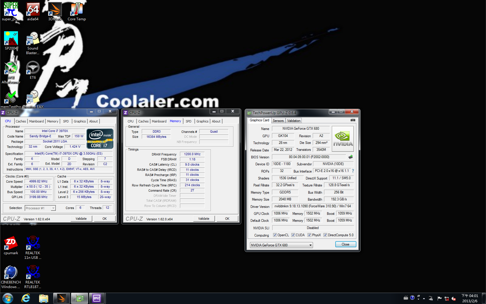Click the system clock showing 2013/2/6
The height and width of the screenshot is (304, 486).
tap(470, 298)
